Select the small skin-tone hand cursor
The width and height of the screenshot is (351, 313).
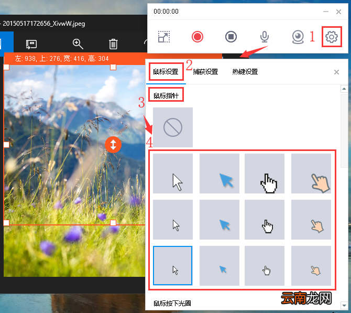pos(311,266)
